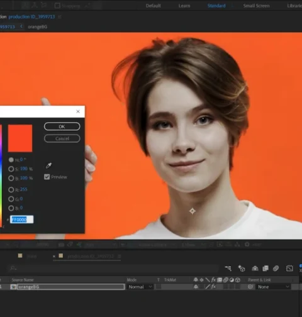Click the orangeBG layer name field

pos(71,287)
